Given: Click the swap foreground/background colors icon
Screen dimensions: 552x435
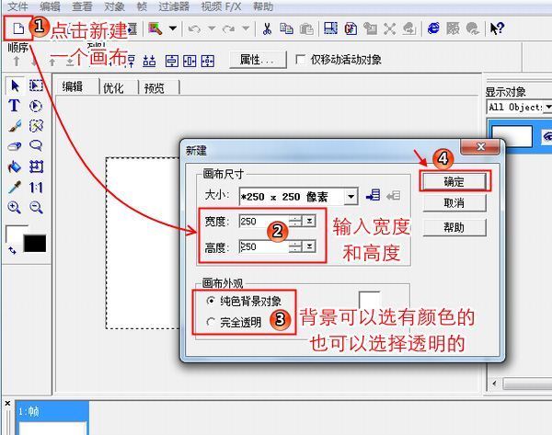Looking at the screenshot, I should click(12, 250).
